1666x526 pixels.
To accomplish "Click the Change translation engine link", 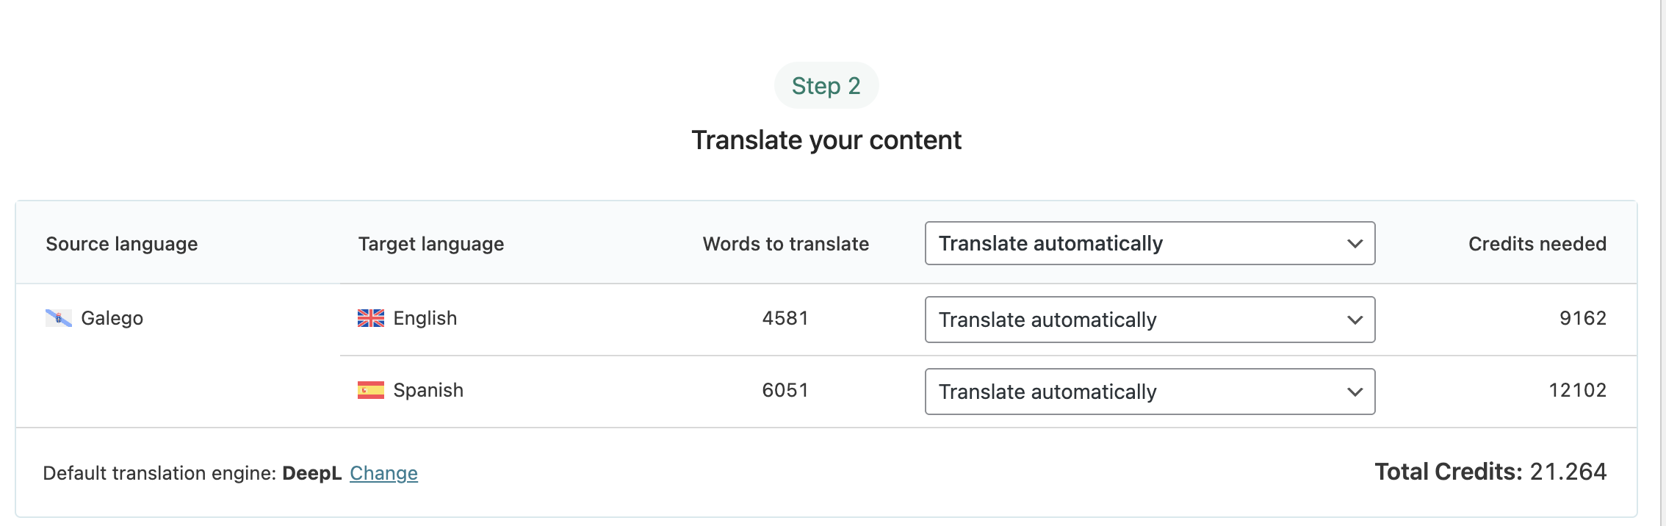I will (x=383, y=473).
